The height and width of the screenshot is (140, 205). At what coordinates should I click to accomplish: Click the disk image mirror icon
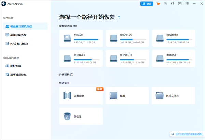(x=67, y=96)
